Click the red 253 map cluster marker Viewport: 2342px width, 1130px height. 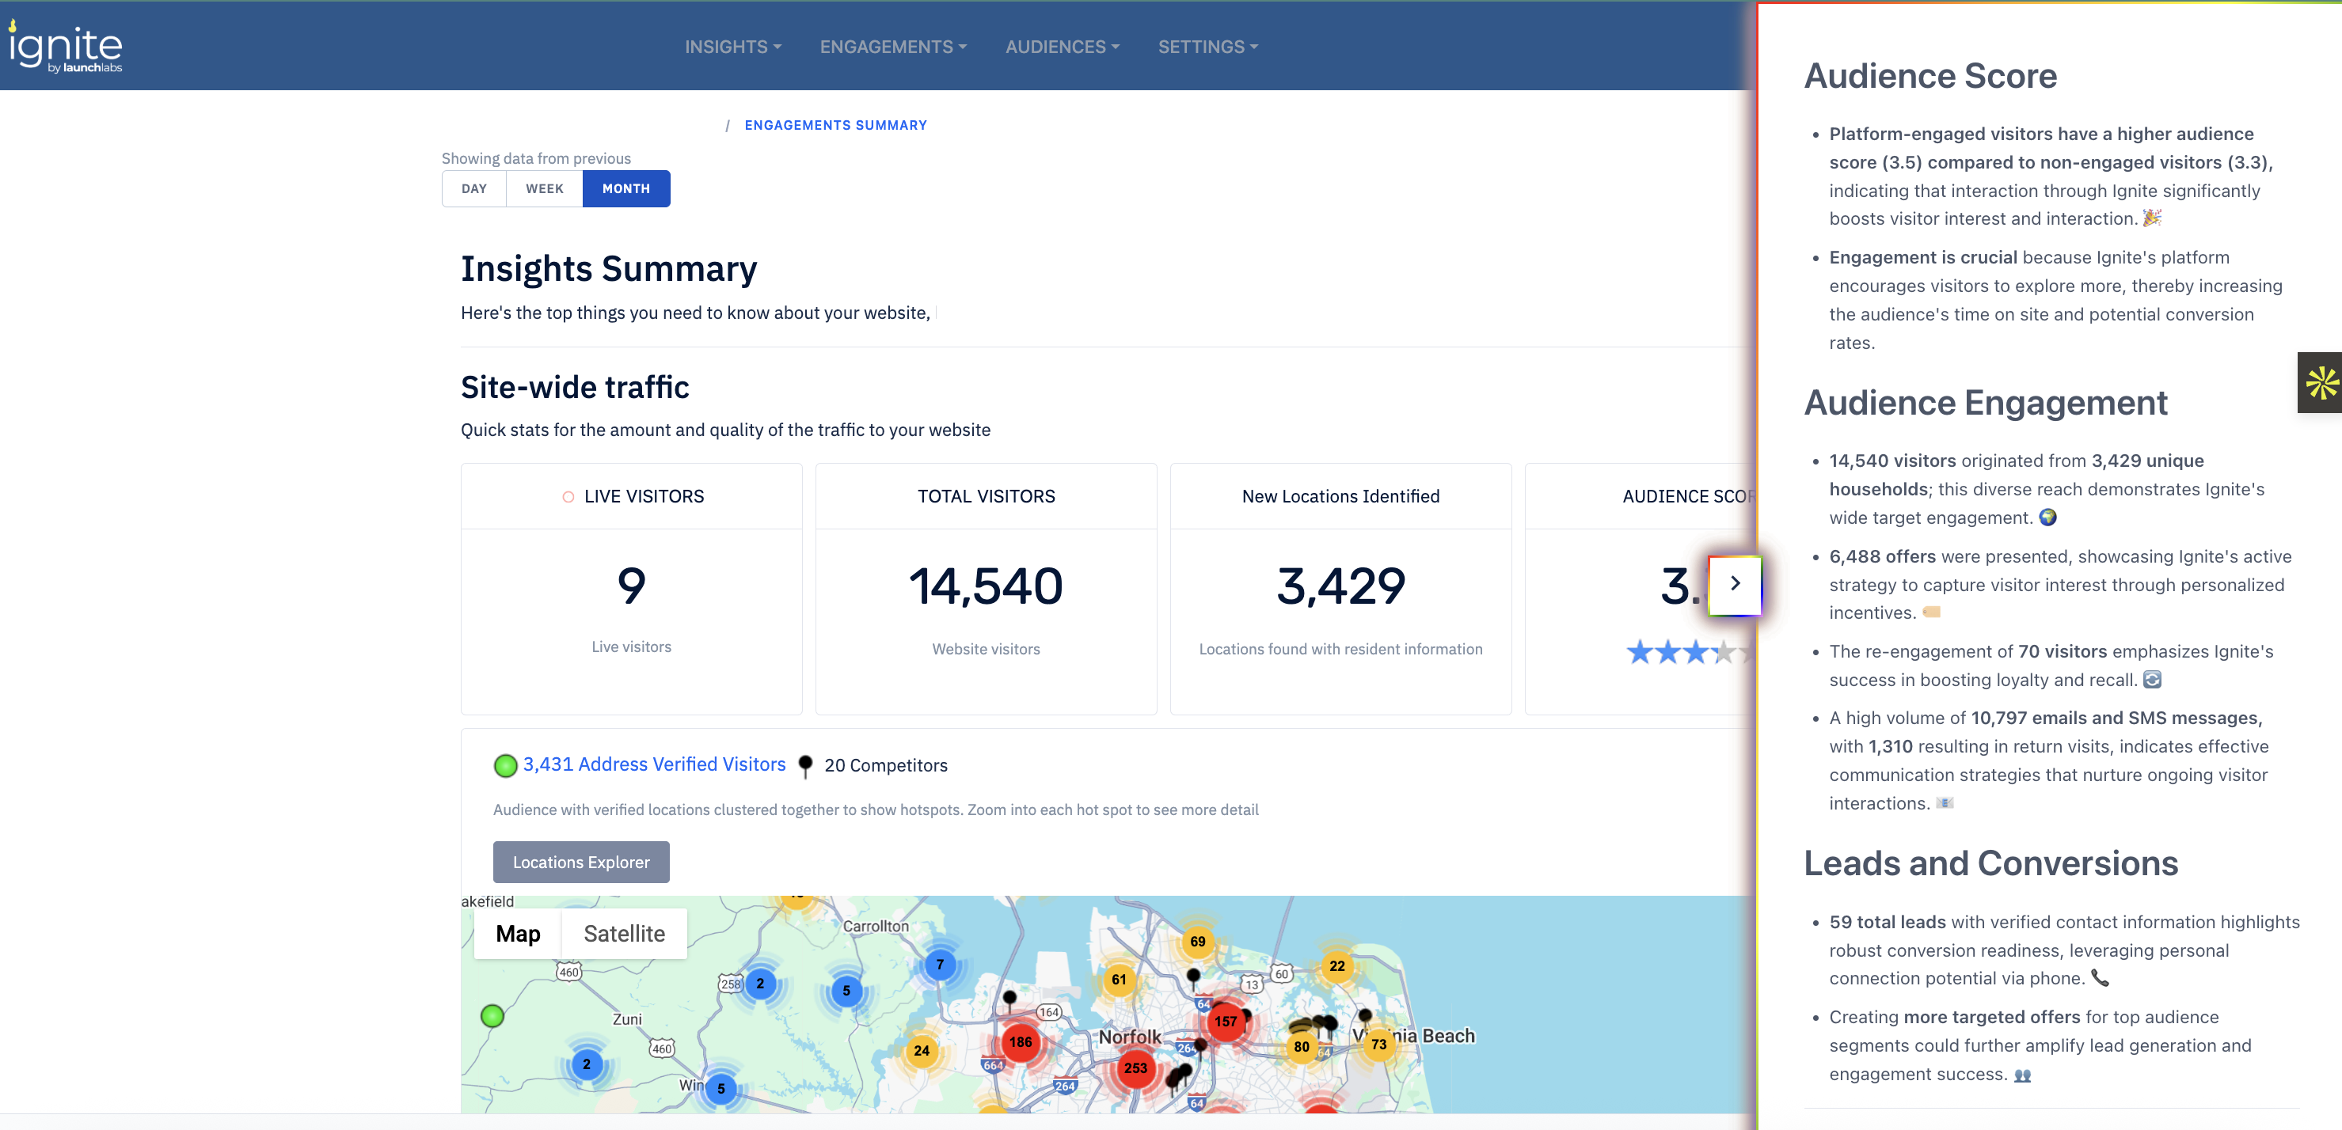pos(1135,1067)
